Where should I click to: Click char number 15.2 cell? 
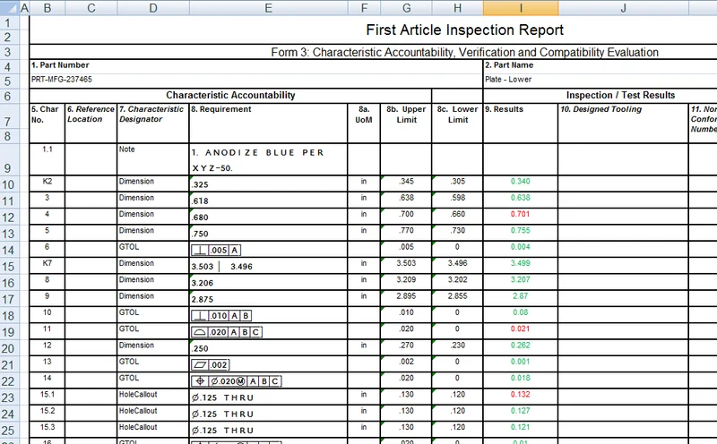(48, 411)
